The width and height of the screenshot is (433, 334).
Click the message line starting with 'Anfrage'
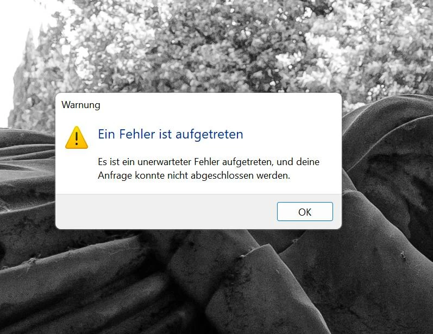click(x=194, y=175)
